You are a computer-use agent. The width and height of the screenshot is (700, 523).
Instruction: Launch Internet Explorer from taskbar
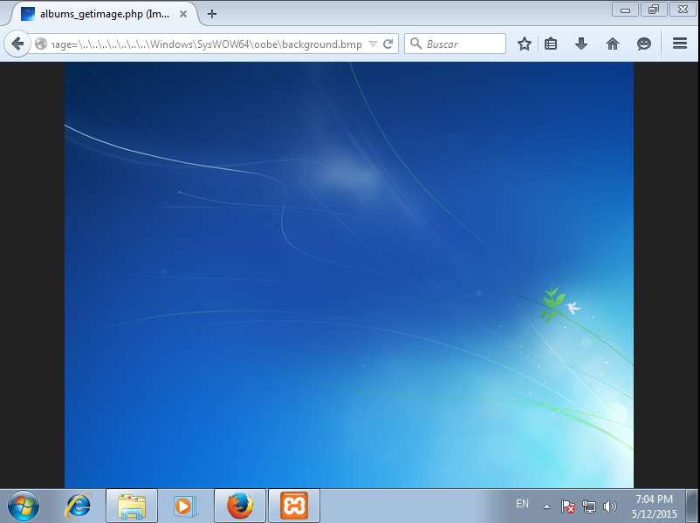click(79, 506)
